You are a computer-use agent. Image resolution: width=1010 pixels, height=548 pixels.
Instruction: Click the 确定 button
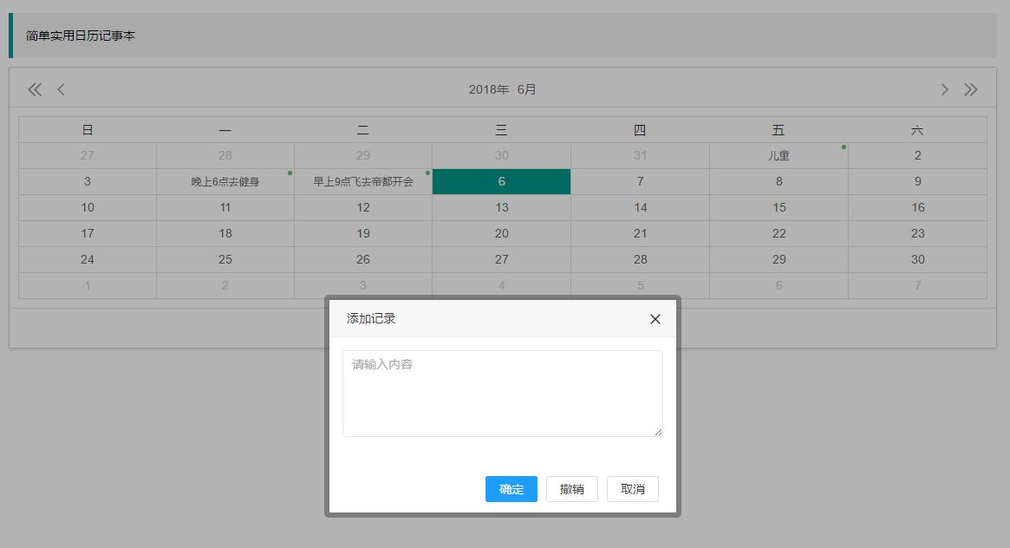[512, 489]
